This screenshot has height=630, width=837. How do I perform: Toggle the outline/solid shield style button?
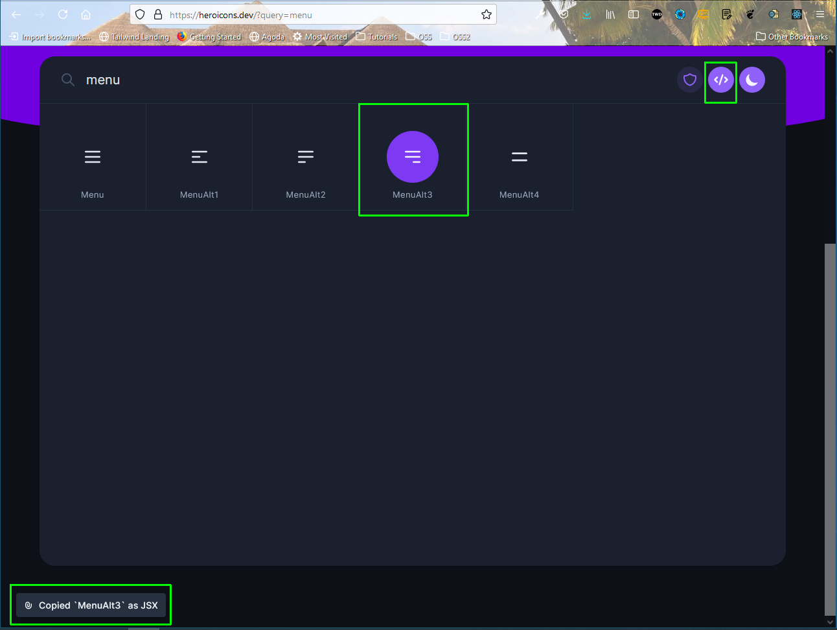click(690, 80)
